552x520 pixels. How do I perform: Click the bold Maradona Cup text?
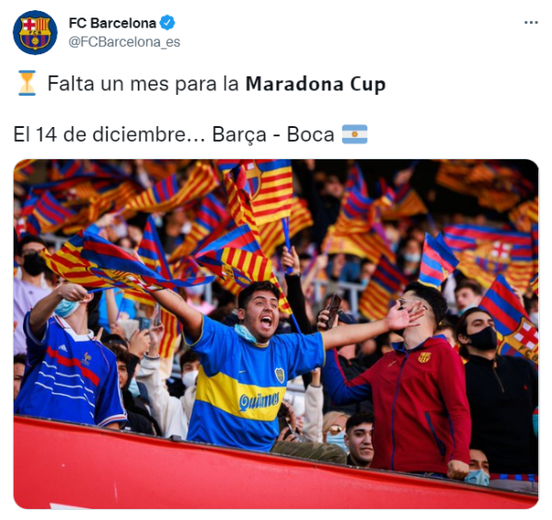pyautogui.click(x=316, y=84)
